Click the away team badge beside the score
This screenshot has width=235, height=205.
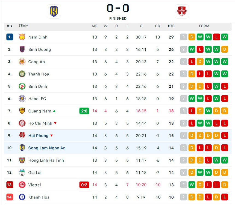[182, 11]
